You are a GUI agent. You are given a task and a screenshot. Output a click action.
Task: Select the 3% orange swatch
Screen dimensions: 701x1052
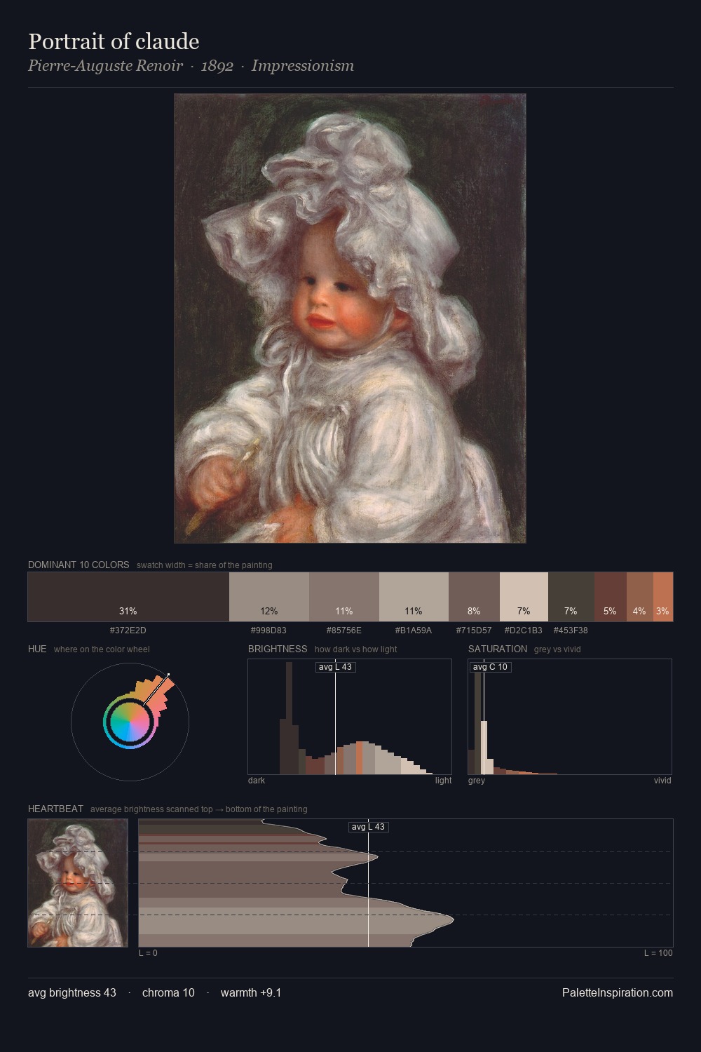click(663, 597)
